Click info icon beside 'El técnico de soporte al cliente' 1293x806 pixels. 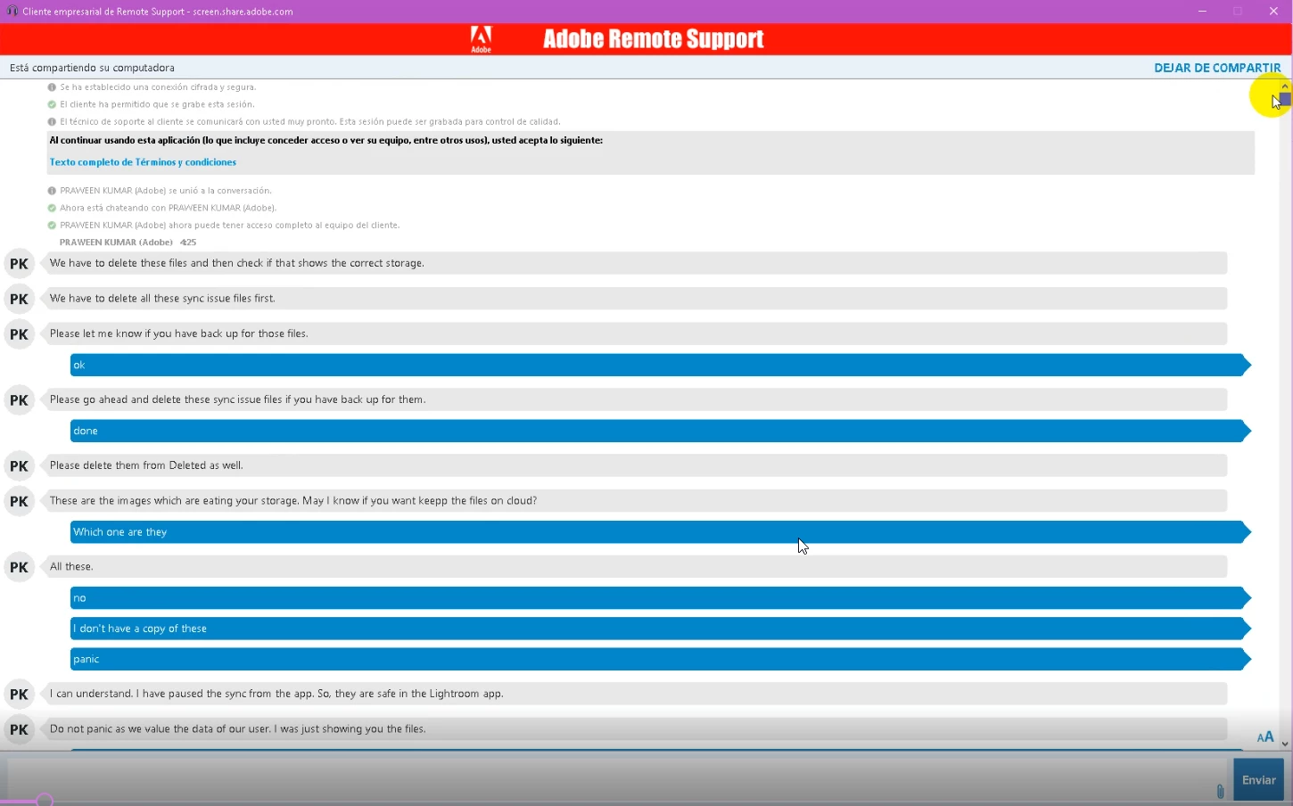[52, 121]
